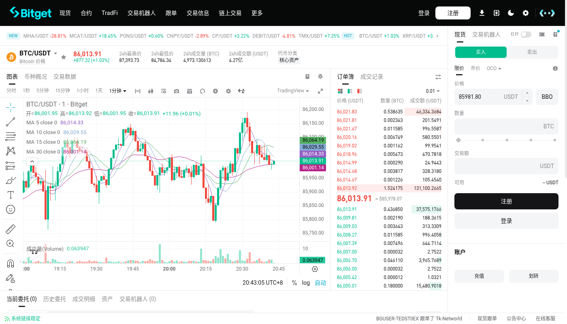
Task: Click the 充值 deposit button
Action: [x=479, y=276]
